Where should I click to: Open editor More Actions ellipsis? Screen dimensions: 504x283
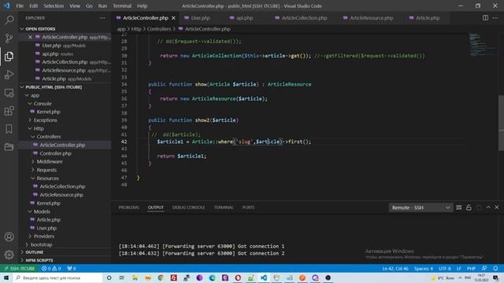495,18
